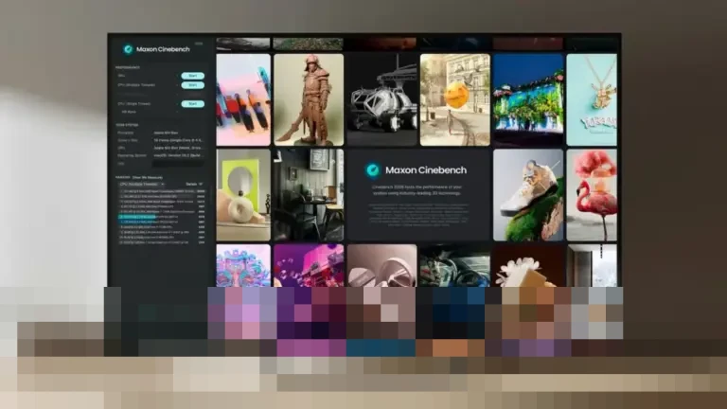Image resolution: width=727 pixels, height=409 pixels.
Task: Open the orange ball street scene thumbnail
Action: click(454, 99)
